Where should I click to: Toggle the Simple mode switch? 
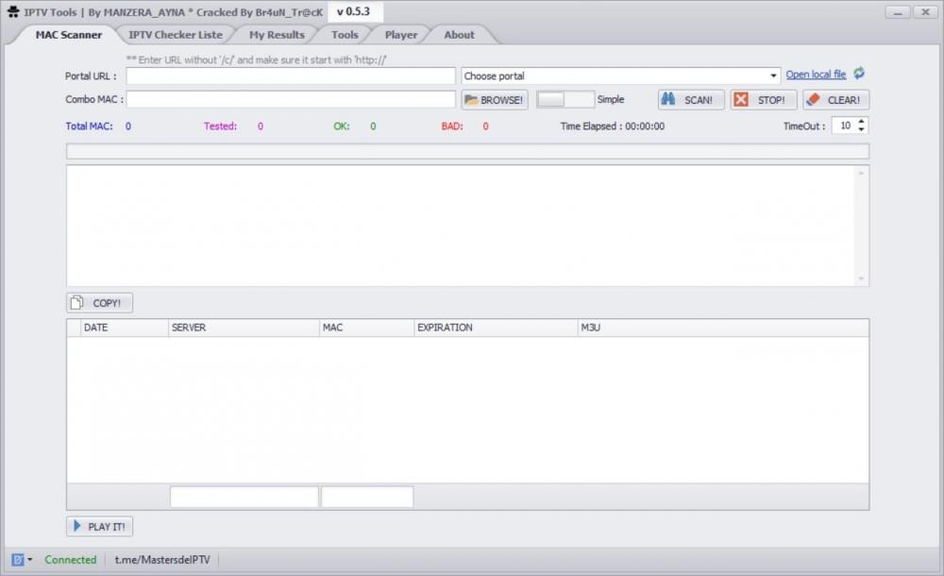(x=565, y=100)
